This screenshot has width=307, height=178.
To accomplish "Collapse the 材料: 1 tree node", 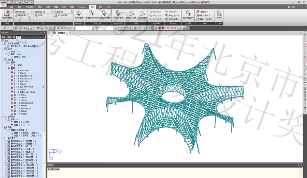I will tap(6, 63).
